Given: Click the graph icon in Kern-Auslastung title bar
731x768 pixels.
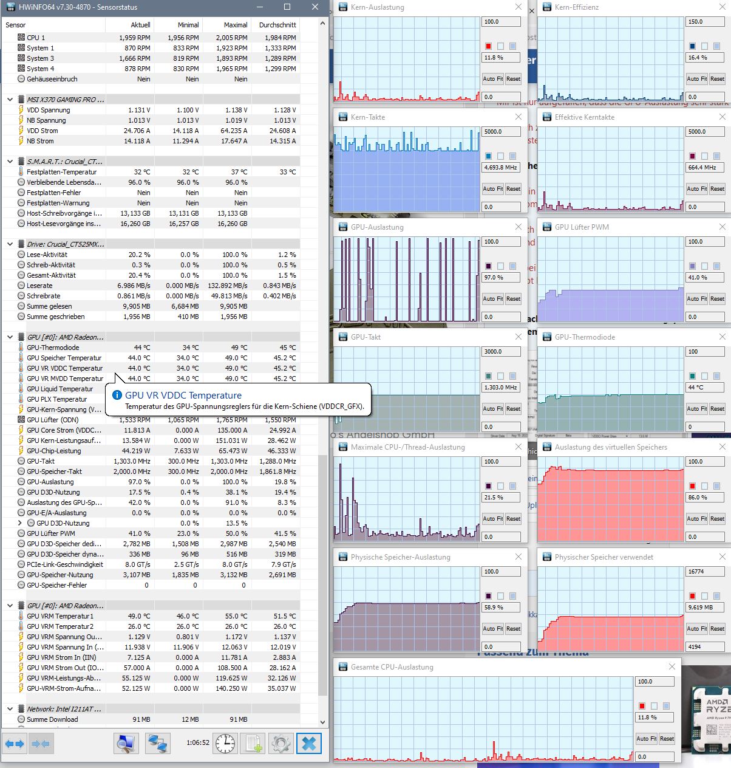Looking at the screenshot, I should 343,7.
